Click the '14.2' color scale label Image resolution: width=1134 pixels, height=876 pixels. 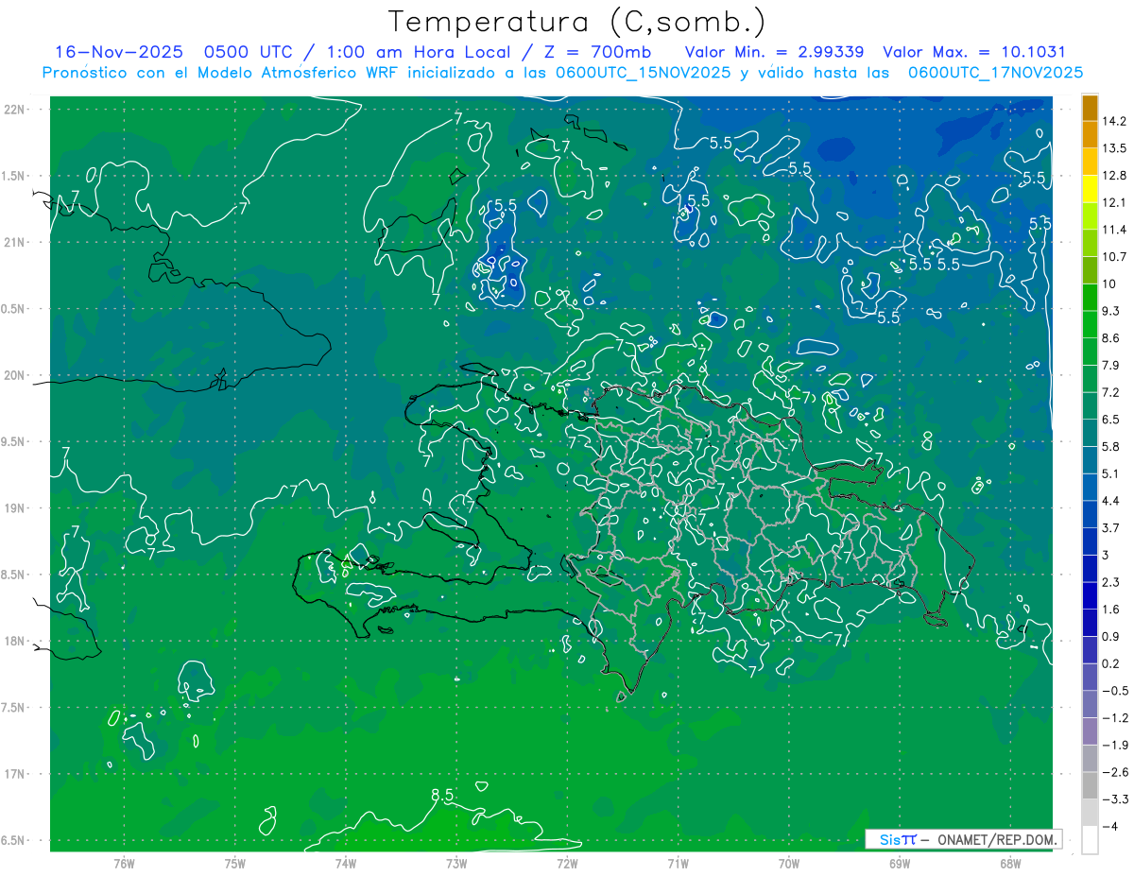click(1115, 121)
